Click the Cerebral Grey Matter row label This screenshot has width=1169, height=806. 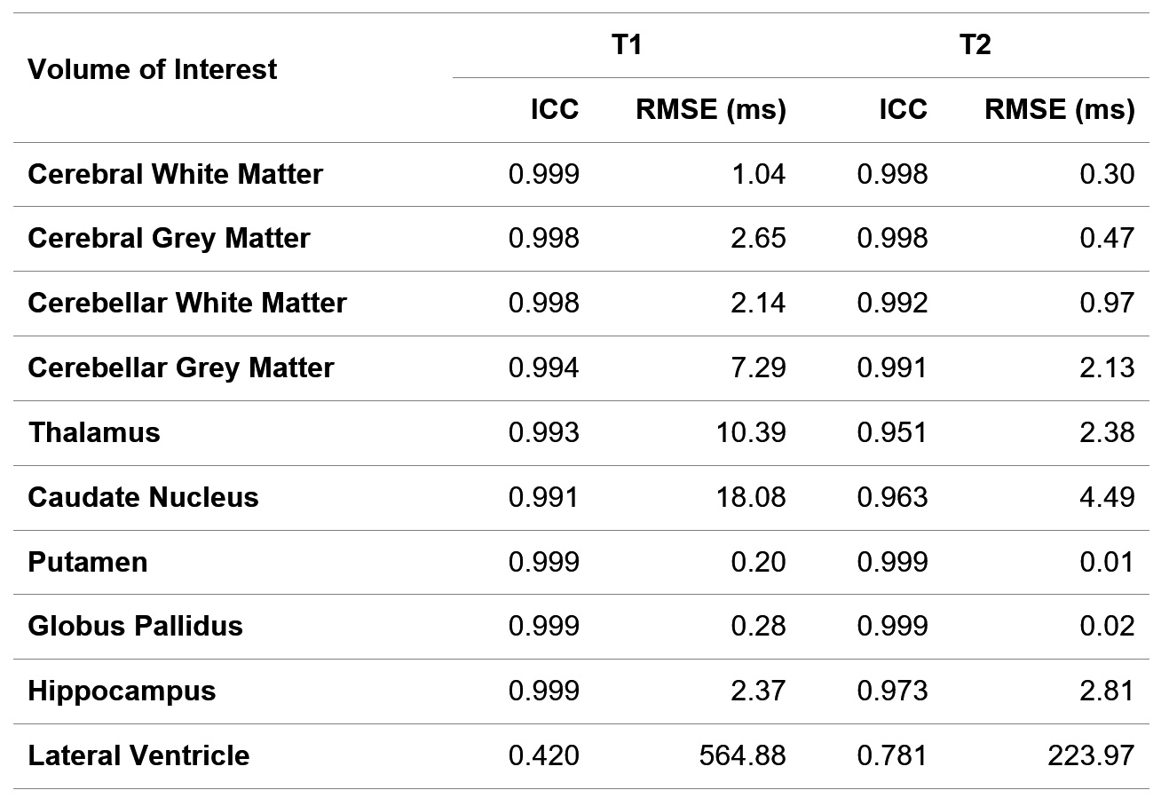pyautogui.click(x=170, y=238)
